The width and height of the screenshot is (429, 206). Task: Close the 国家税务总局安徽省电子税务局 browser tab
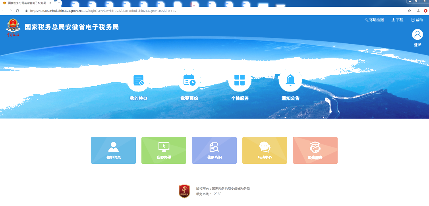(50, 3)
